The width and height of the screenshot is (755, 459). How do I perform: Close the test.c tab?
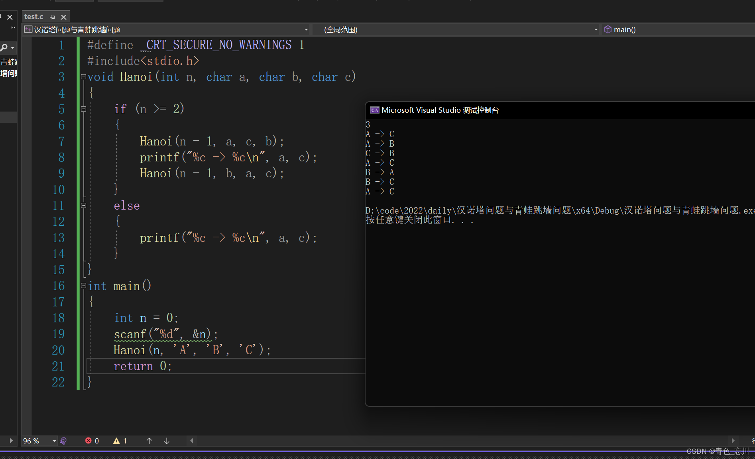tap(63, 17)
